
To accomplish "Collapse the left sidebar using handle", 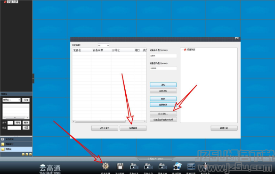I will (x=33, y=78).
